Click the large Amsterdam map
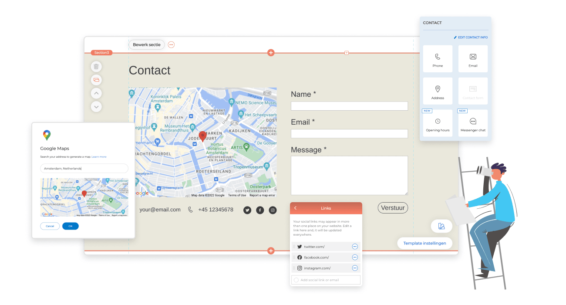Viewport: 566px width, 305px height. click(202, 142)
